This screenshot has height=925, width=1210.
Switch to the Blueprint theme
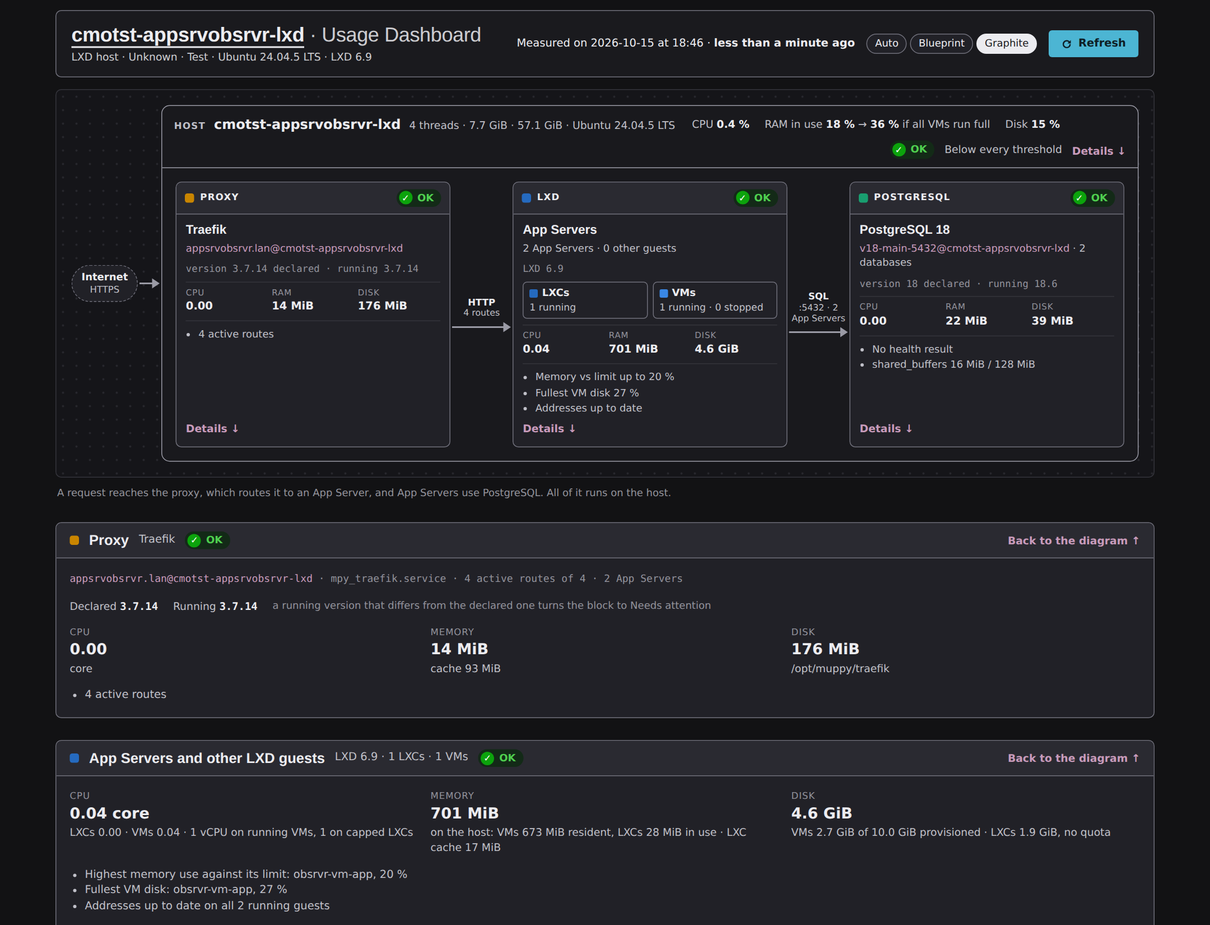click(x=941, y=43)
